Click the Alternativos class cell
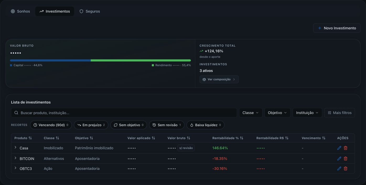Viewport: 366px width, 185px height. [x=54, y=159]
